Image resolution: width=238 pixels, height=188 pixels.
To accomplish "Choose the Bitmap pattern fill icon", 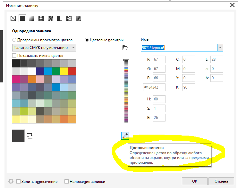I will pyautogui.click(x=50, y=18).
